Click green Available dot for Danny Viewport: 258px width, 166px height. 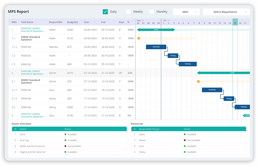(x=185, y=152)
